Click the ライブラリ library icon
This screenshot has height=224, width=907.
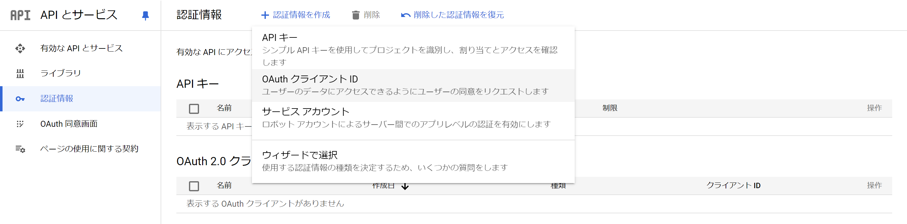click(20, 74)
